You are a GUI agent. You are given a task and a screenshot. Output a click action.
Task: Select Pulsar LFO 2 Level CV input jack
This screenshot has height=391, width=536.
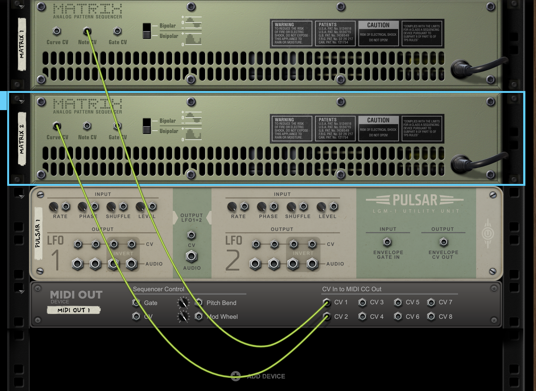click(334, 206)
